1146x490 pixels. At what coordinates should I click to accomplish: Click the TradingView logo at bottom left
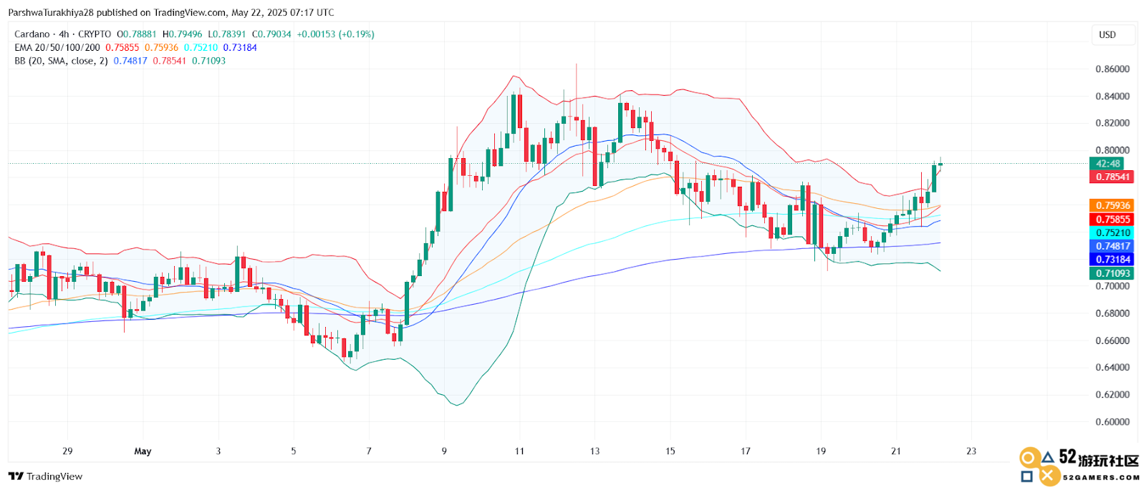click(46, 476)
